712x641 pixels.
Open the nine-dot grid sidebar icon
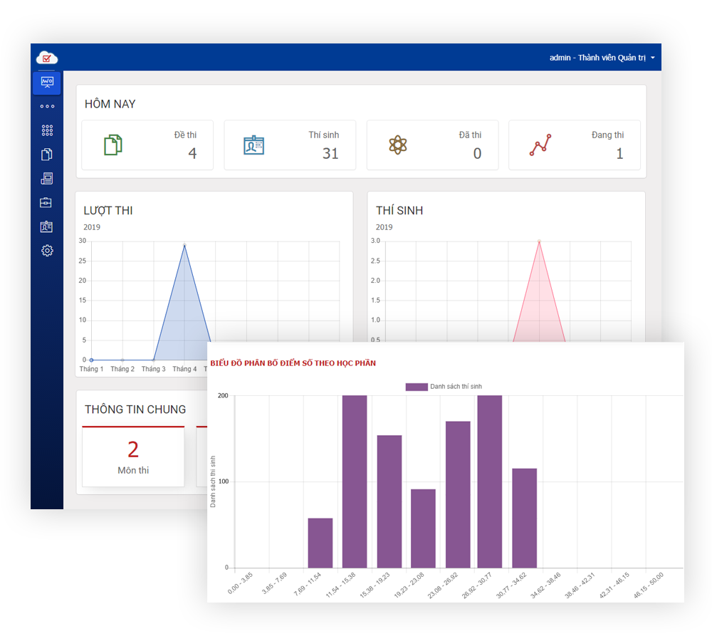click(x=47, y=130)
